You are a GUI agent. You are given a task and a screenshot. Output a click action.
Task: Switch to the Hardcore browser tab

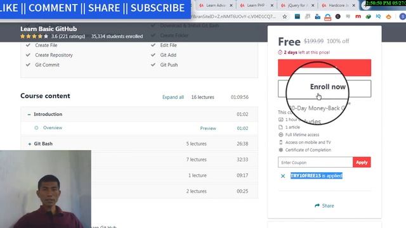[337, 5]
